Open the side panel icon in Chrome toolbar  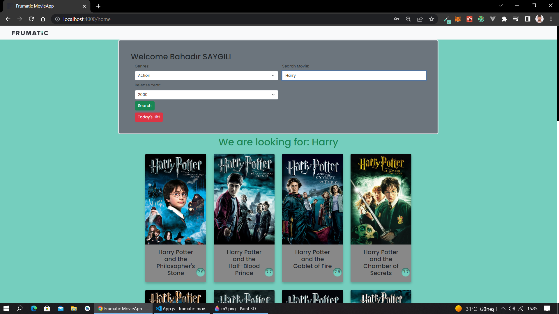528,19
